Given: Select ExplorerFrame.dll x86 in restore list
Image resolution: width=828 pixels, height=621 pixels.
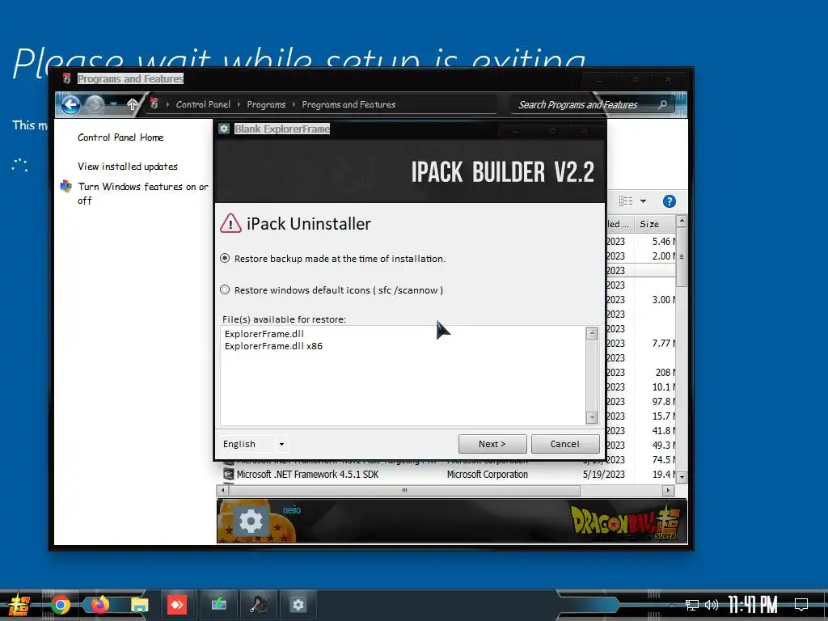Looking at the screenshot, I should (273, 346).
